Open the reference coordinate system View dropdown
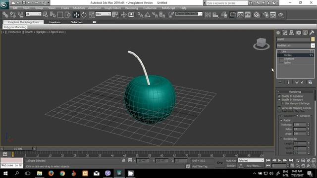Viewport: 317px width, 178px height. pyautogui.click(x=103, y=14)
